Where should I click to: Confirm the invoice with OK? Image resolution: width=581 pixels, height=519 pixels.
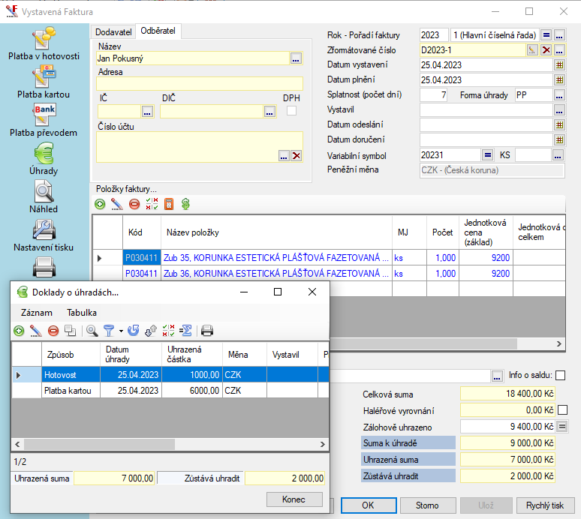click(369, 505)
